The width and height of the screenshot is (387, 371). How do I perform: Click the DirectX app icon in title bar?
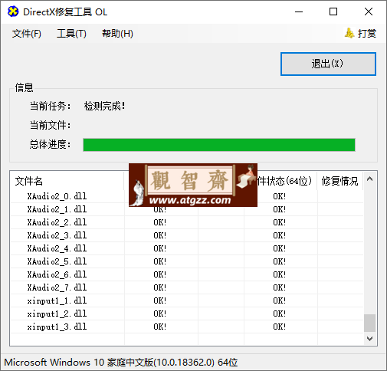click(x=13, y=11)
